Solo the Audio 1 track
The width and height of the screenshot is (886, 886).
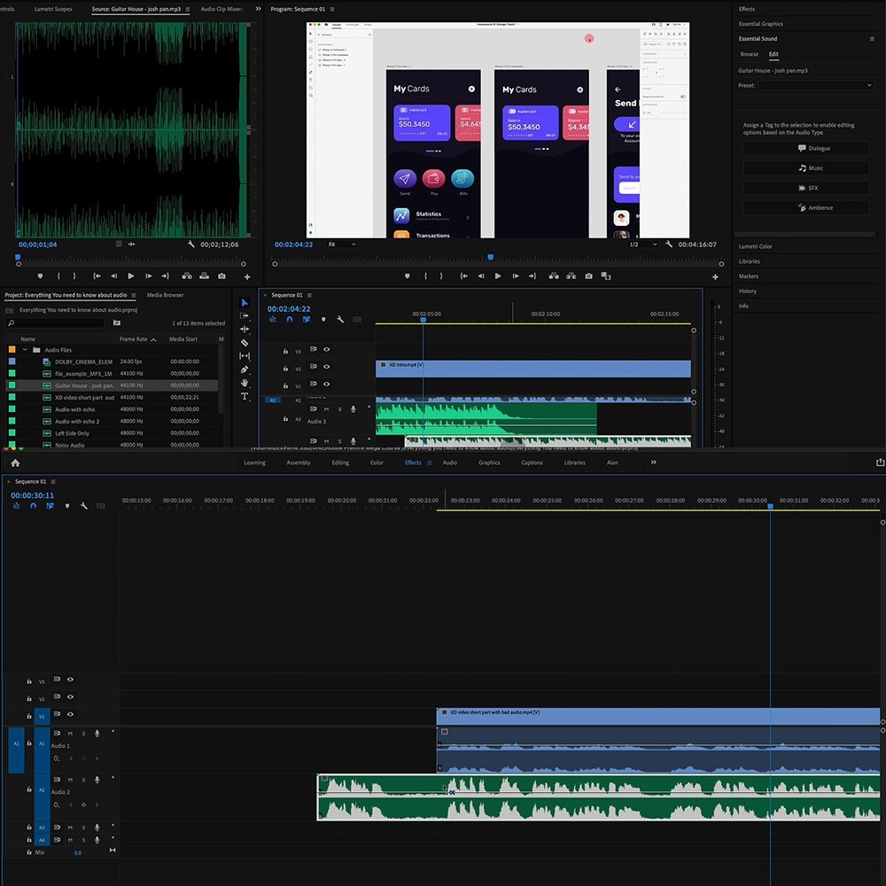84,733
